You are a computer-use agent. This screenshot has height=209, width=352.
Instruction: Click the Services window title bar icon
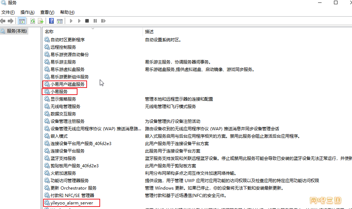click(x=4, y=2)
